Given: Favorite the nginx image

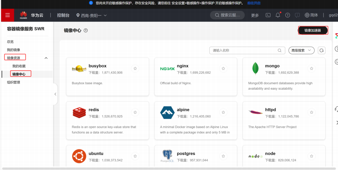Looking at the screenshot, I should (x=223, y=68).
